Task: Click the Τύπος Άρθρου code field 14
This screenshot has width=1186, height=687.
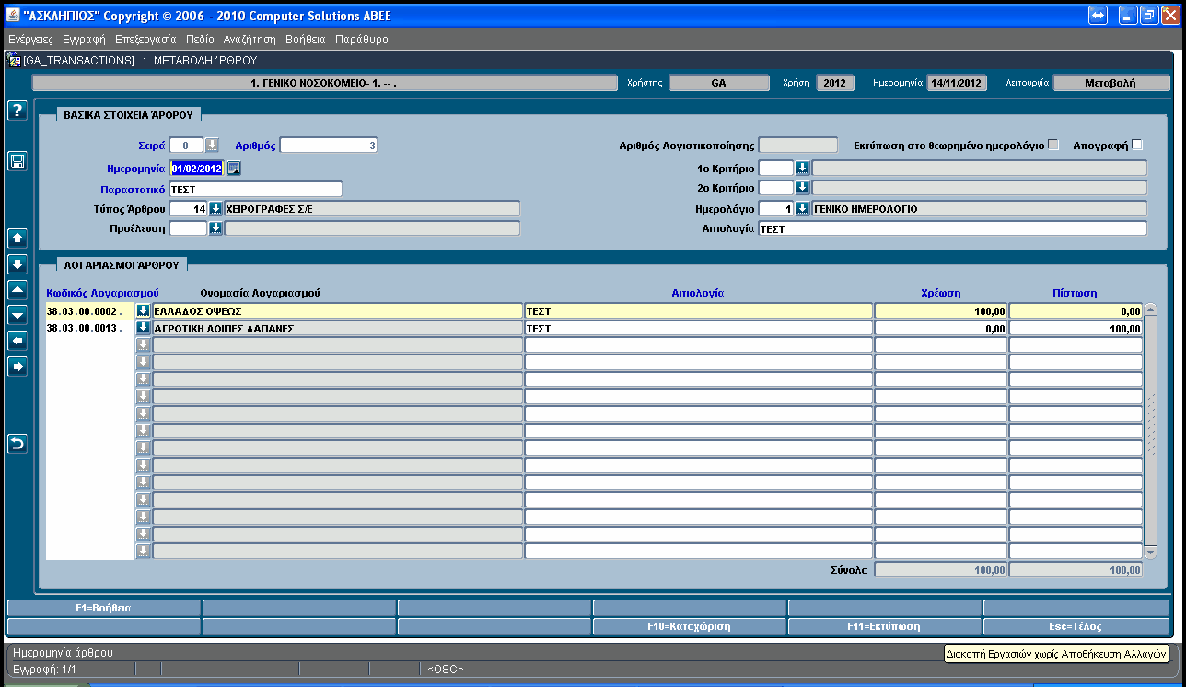Action: (x=189, y=208)
